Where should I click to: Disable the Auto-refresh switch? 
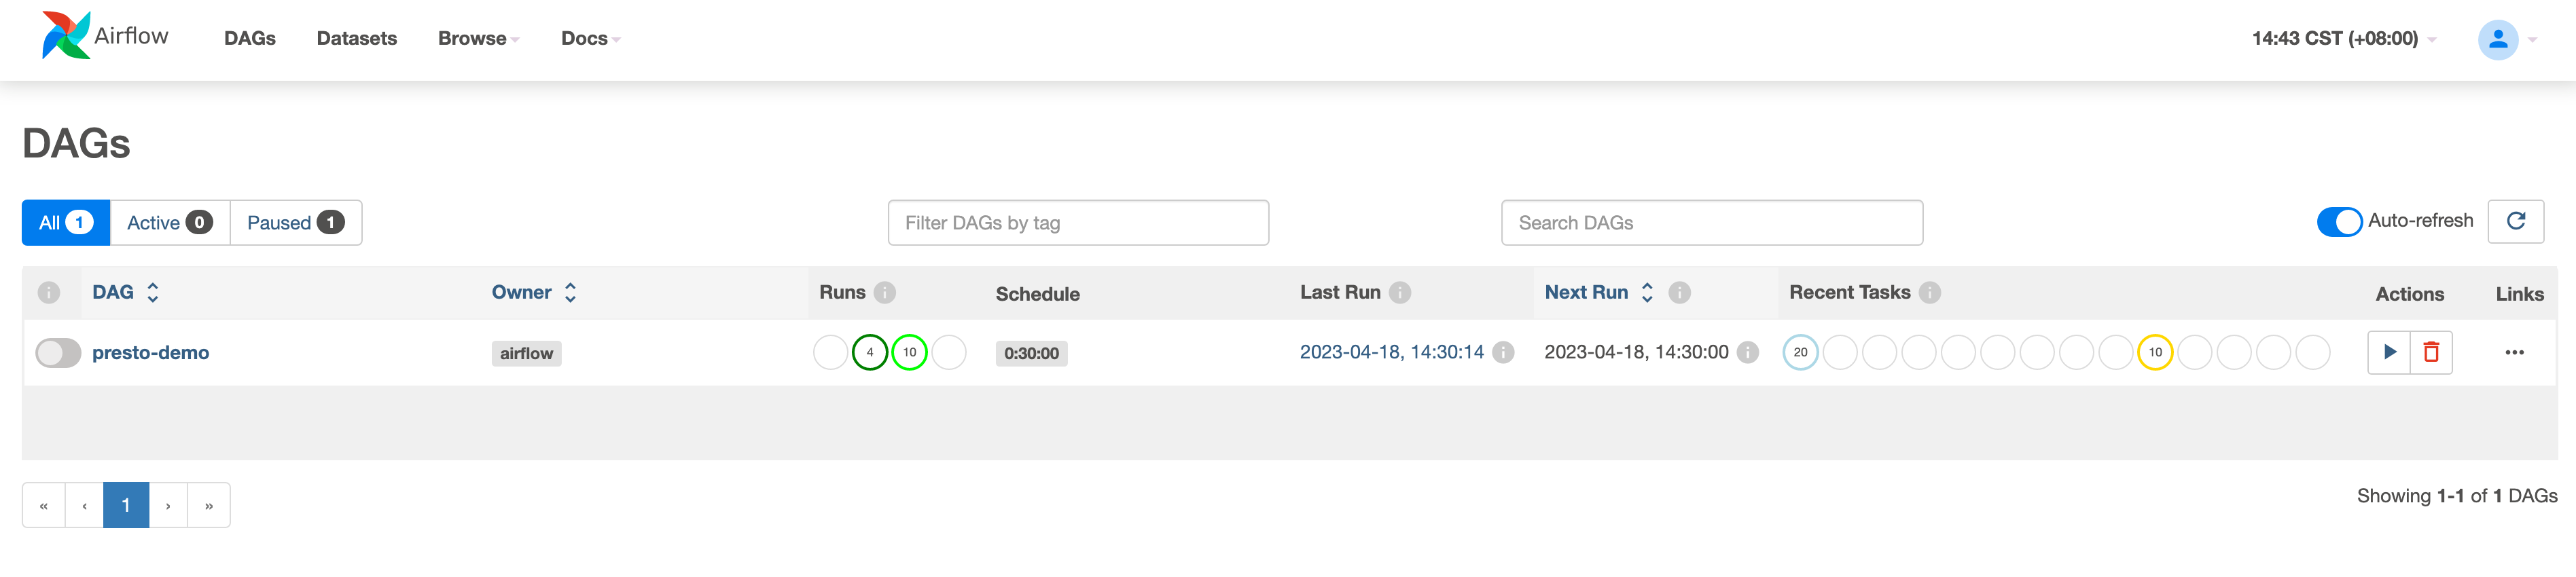pos(2339,221)
